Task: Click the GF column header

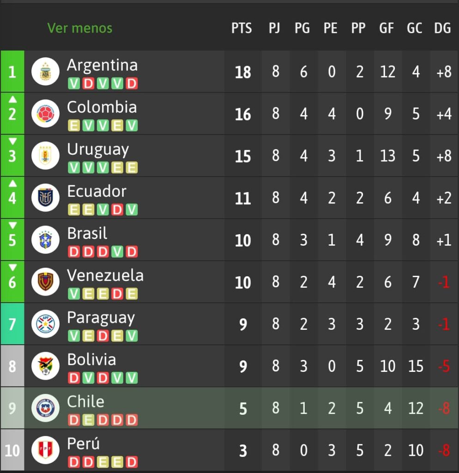Action: click(x=387, y=28)
